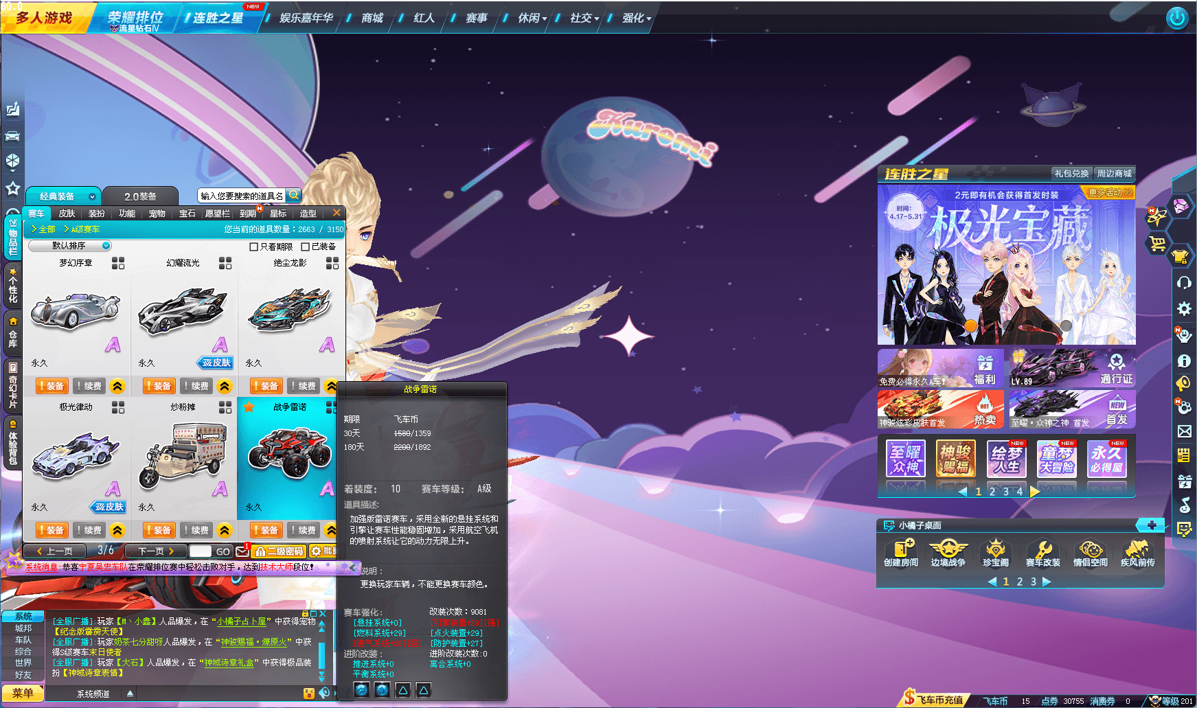Open the 2.0装备 tab
The width and height of the screenshot is (1197, 708).
[140, 196]
